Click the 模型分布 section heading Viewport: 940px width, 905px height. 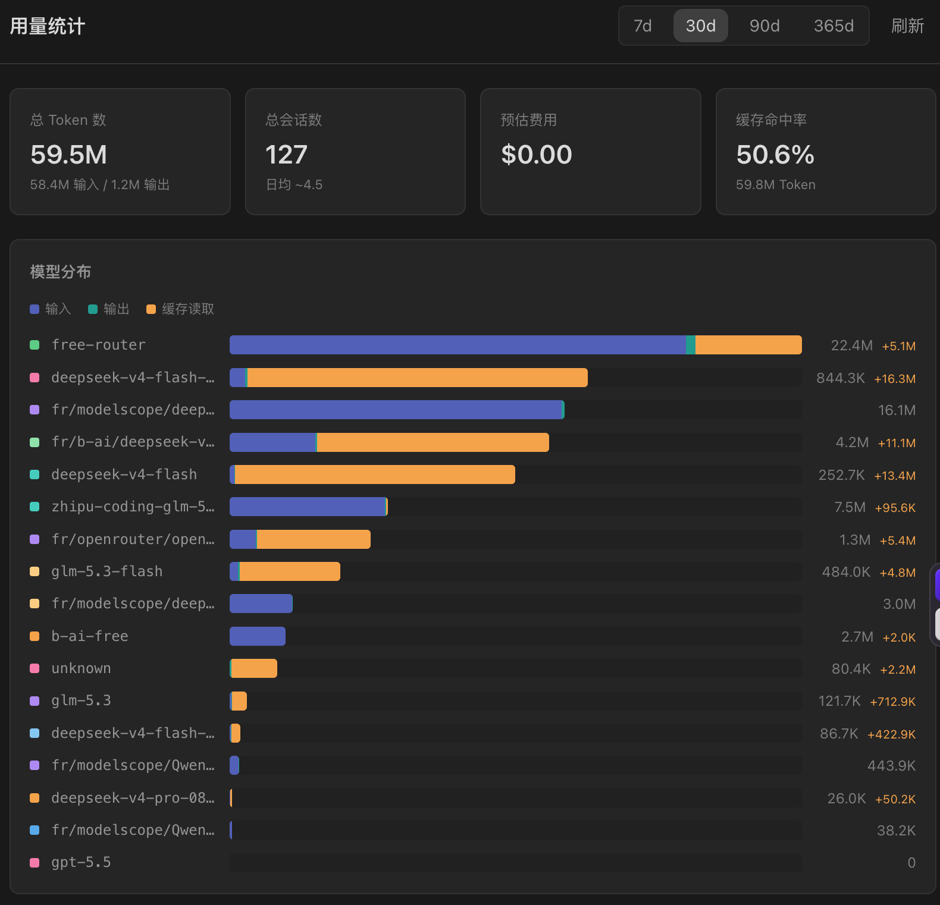point(61,272)
